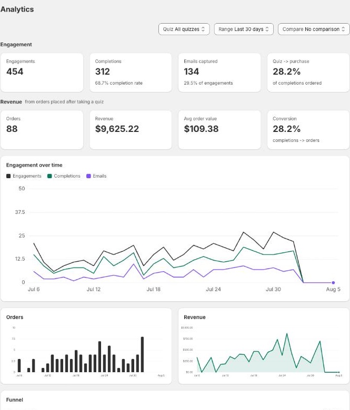Click the Completions legend label

coord(67,176)
